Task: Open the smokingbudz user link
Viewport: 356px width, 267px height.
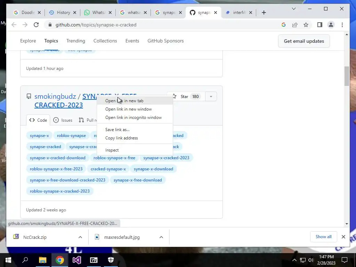Action: click(55, 96)
